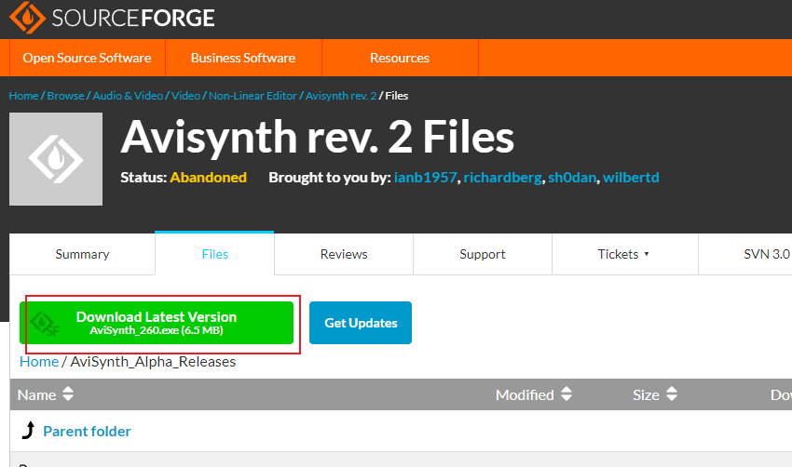Switch to the Reviews tab
This screenshot has height=467, width=792.
pos(344,254)
